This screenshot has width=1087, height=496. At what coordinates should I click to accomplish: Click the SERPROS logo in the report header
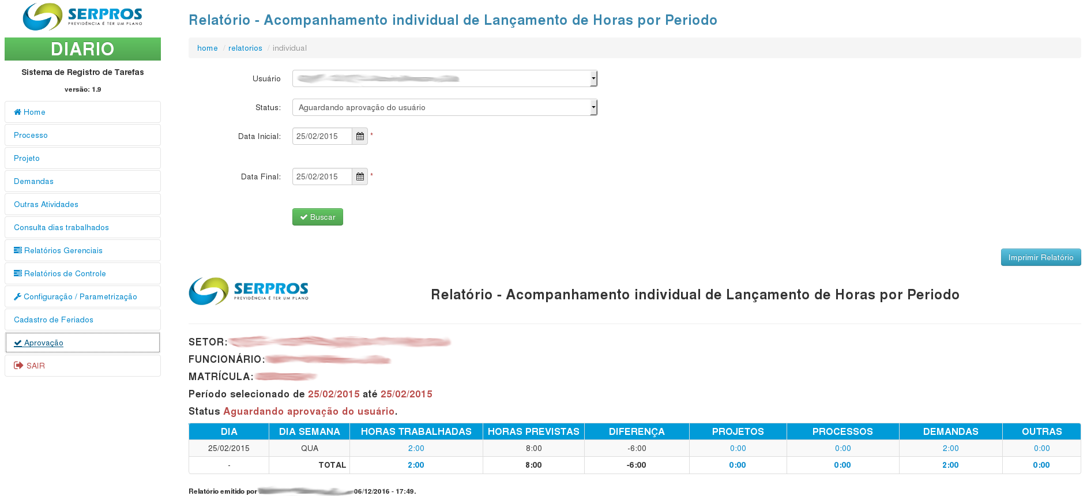click(249, 291)
